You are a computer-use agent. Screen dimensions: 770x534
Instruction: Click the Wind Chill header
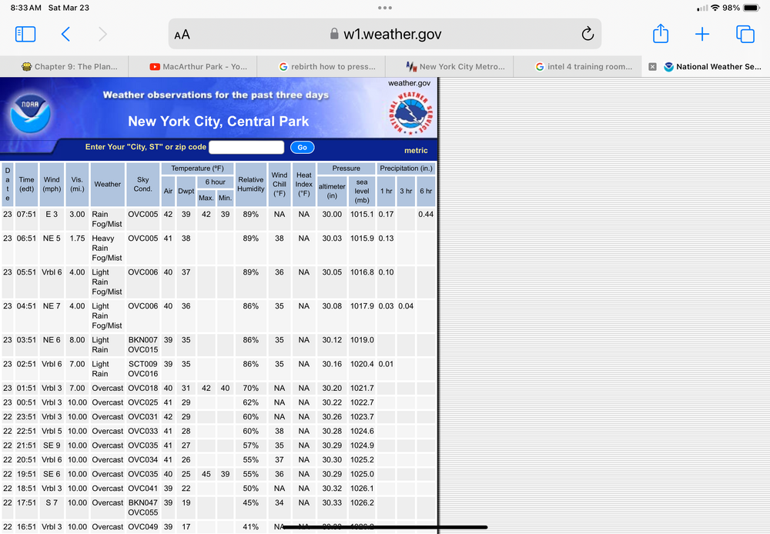pyautogui.click(x=280, y=185)
